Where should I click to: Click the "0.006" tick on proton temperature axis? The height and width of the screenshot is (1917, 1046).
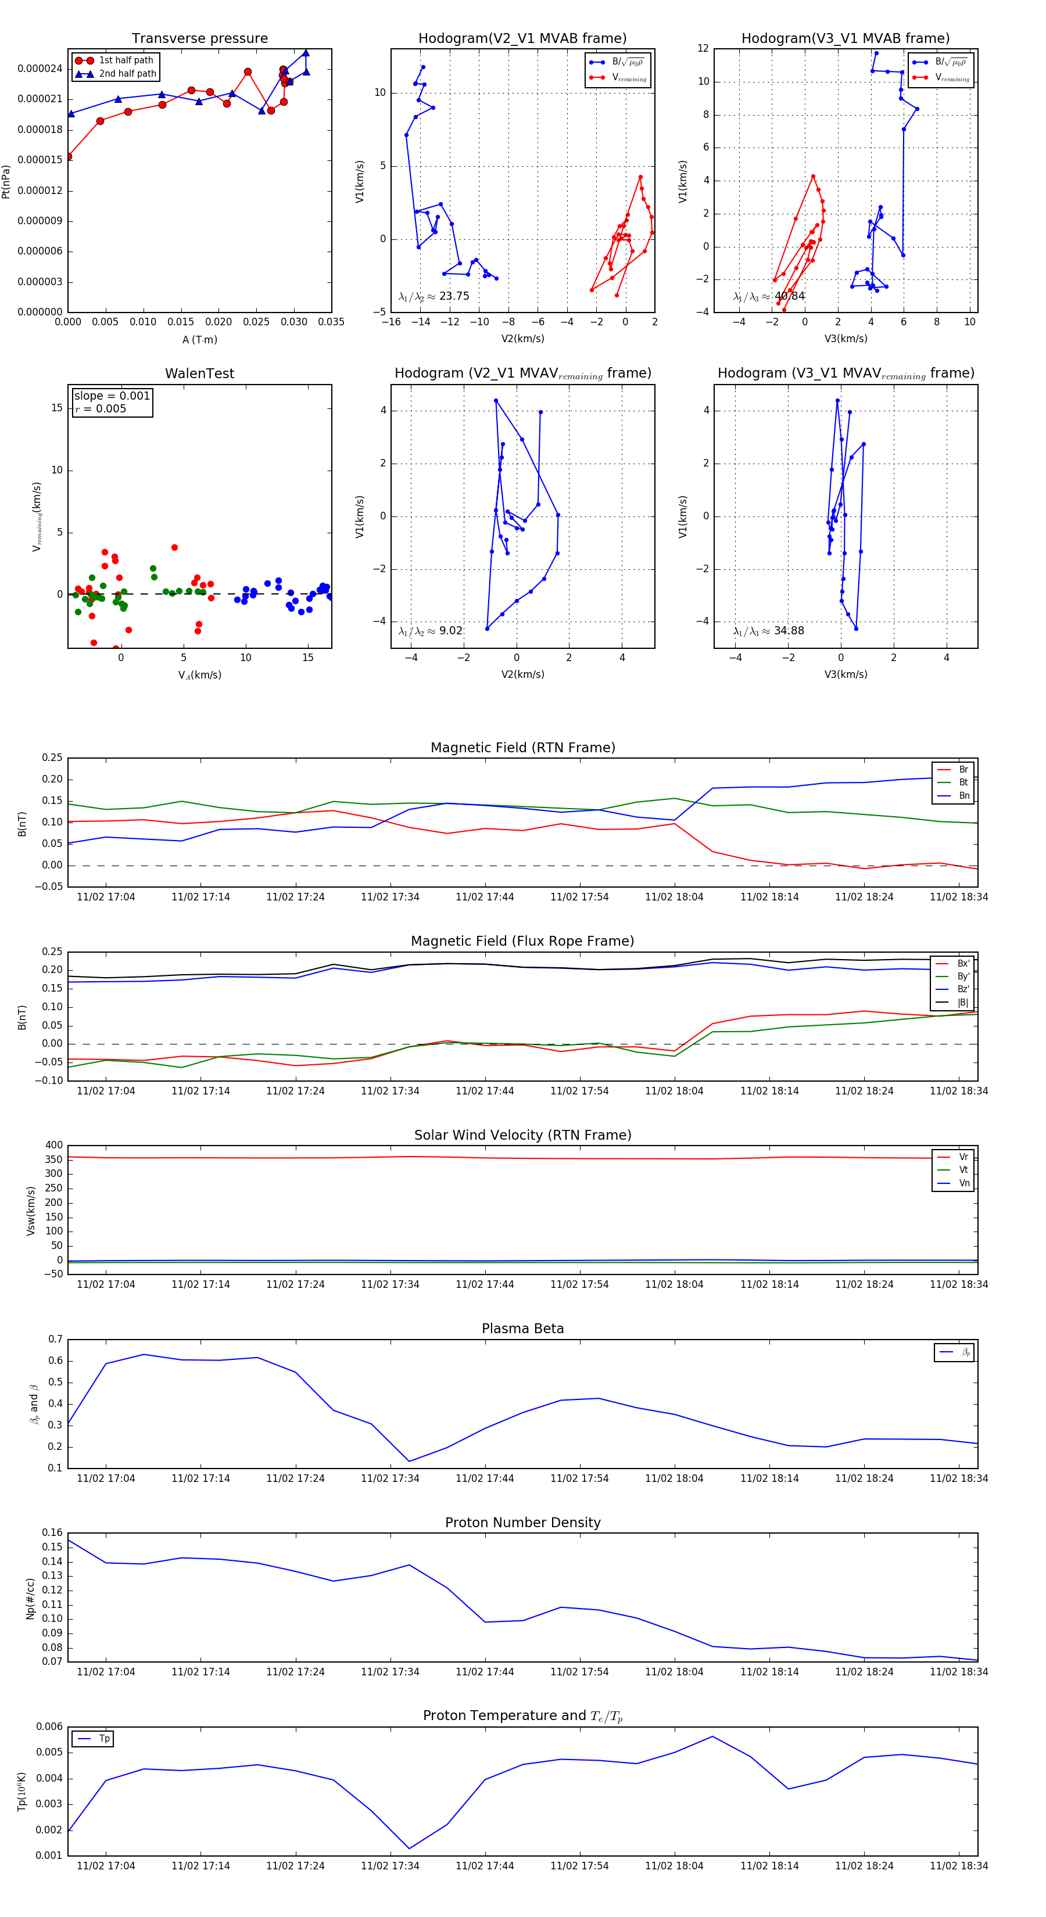click(x=49, y=1726)
